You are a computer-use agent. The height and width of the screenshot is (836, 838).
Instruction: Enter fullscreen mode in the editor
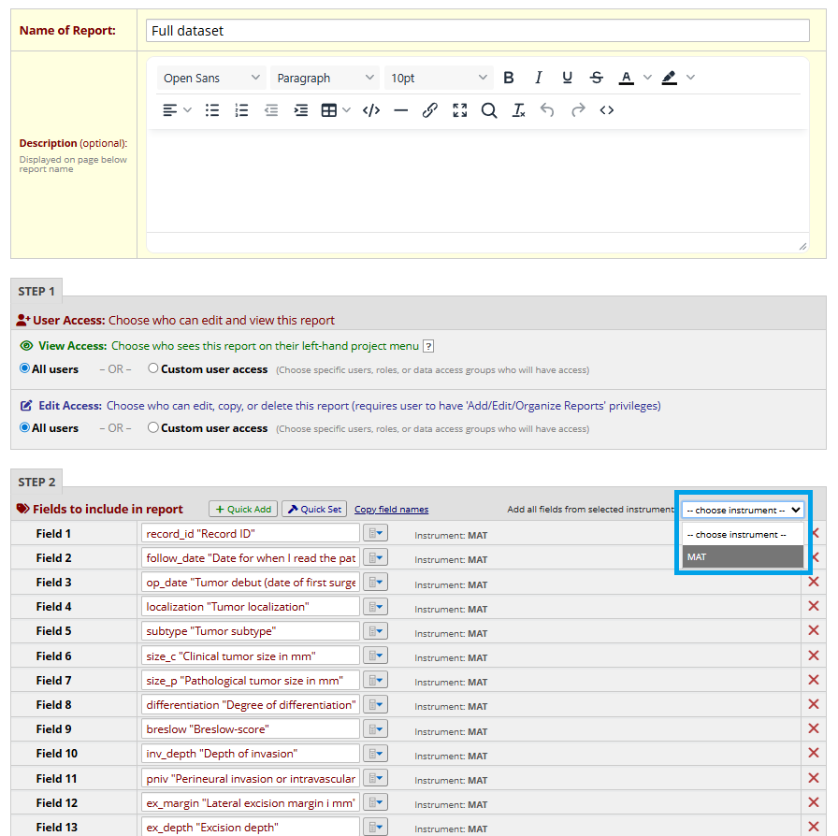tap(459, 110)
